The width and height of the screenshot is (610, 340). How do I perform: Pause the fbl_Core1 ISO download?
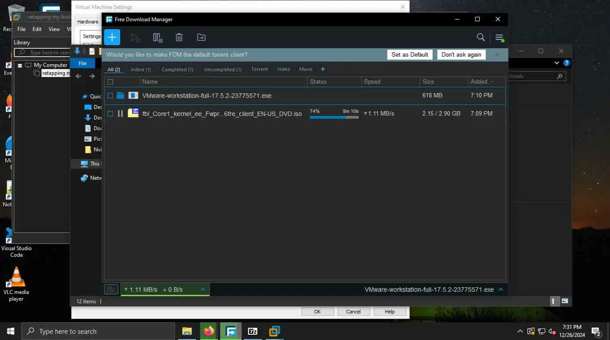click(120, 114)
